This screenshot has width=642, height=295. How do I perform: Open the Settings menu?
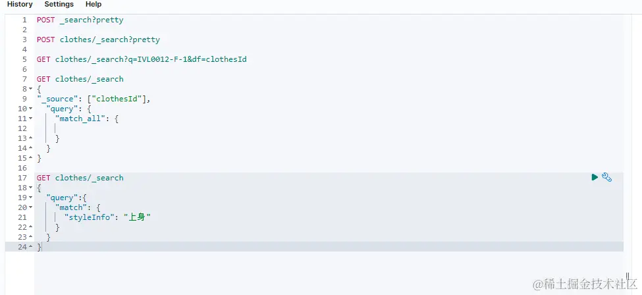59,5
